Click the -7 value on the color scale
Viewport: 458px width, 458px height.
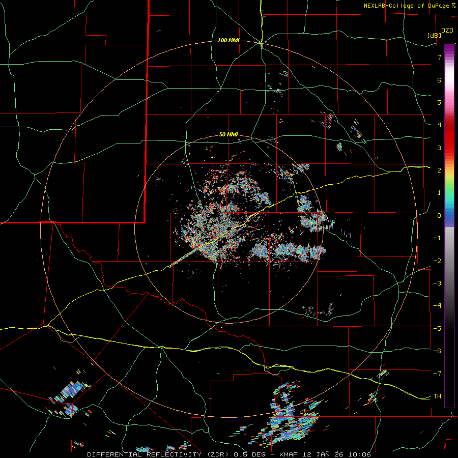point(437,374)
